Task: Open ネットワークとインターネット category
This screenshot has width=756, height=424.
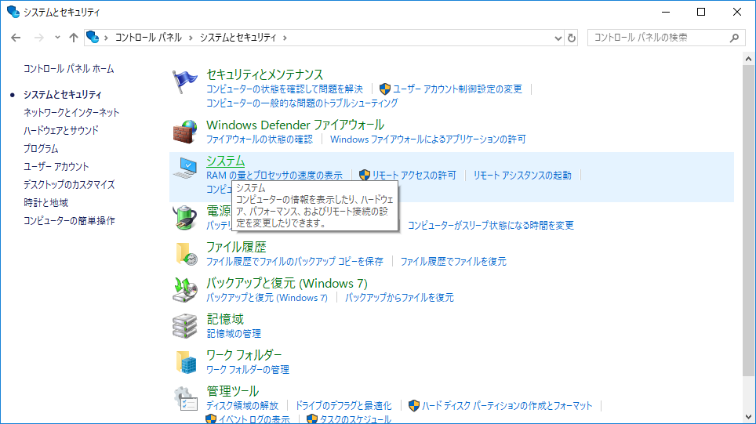Action: coord(71,112)
